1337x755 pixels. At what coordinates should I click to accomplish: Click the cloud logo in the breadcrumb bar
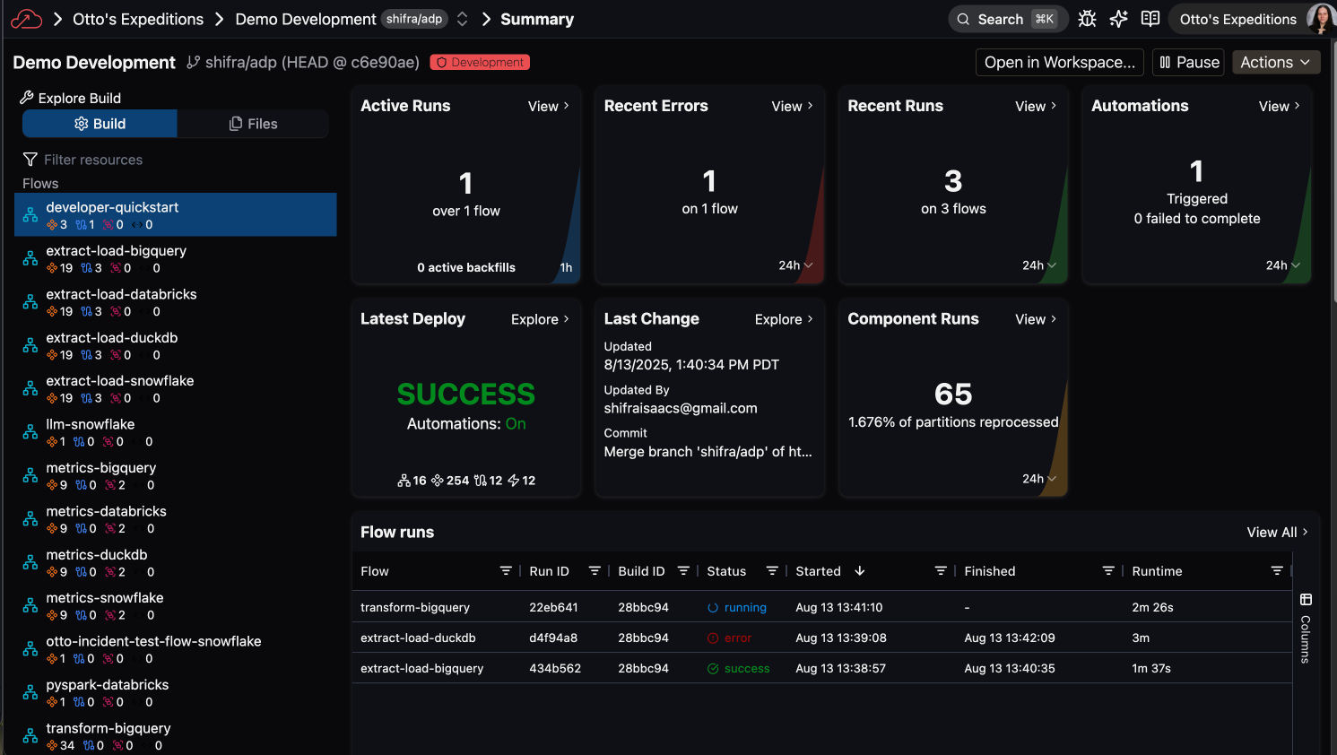[x=26, y=19]
